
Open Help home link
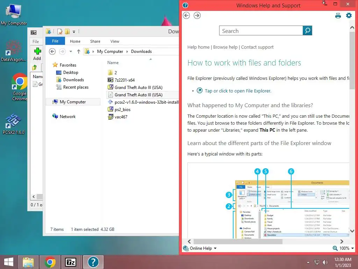click(199, 47)
